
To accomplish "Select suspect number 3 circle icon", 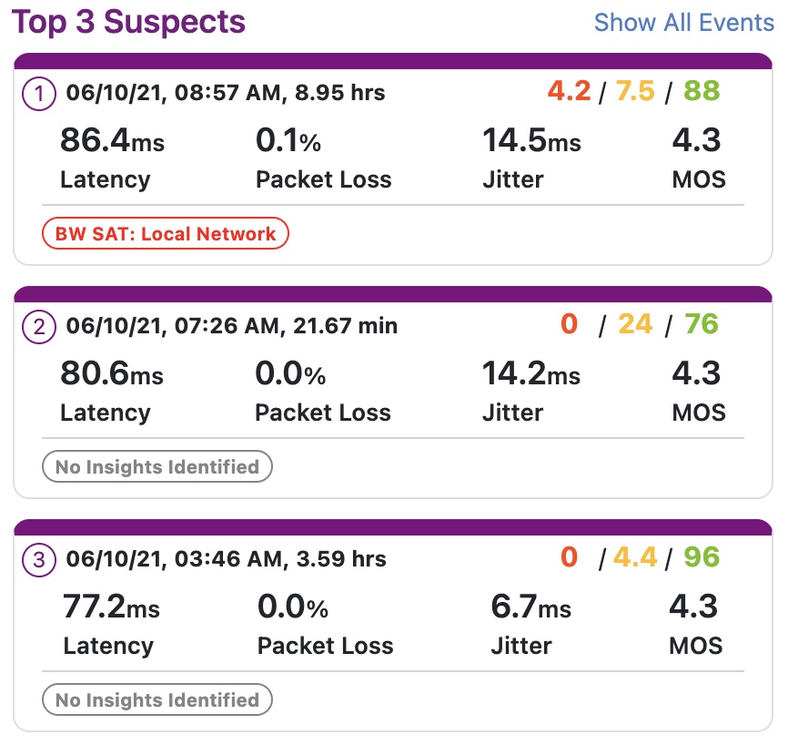I will tap(39, 559).
